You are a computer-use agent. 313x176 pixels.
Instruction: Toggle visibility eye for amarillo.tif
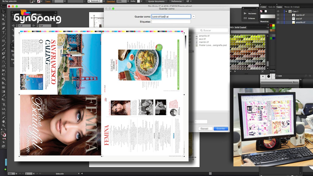278,22
